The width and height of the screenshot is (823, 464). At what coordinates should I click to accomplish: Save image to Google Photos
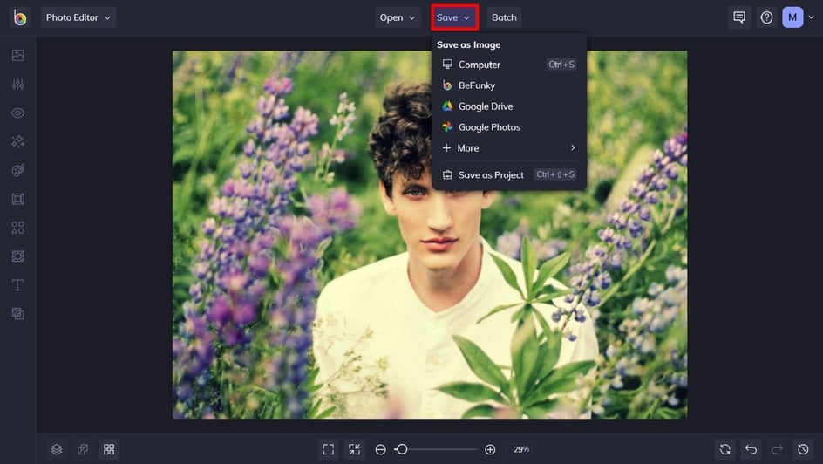pos(508,127)
